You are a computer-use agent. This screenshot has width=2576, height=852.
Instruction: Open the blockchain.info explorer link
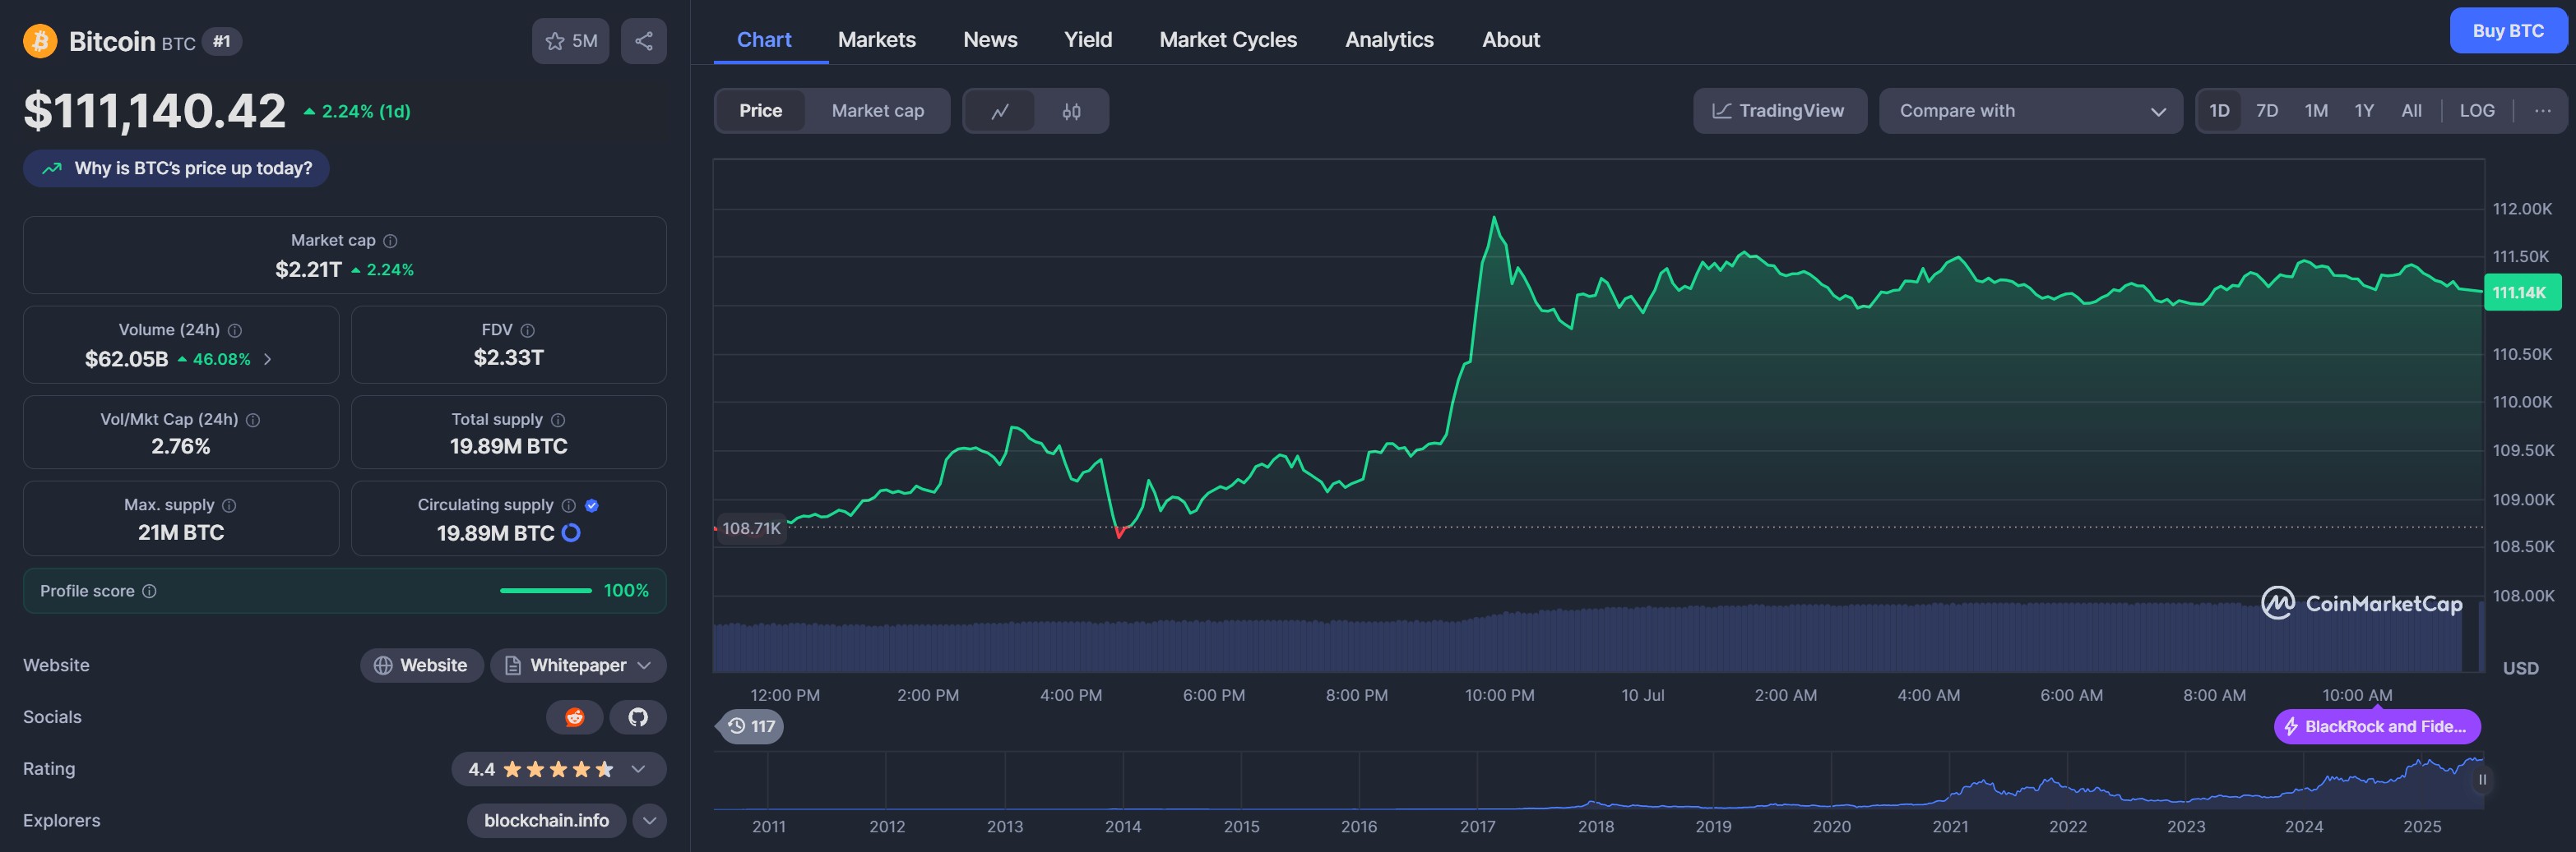pyautogui.click(x=546, y=821)
